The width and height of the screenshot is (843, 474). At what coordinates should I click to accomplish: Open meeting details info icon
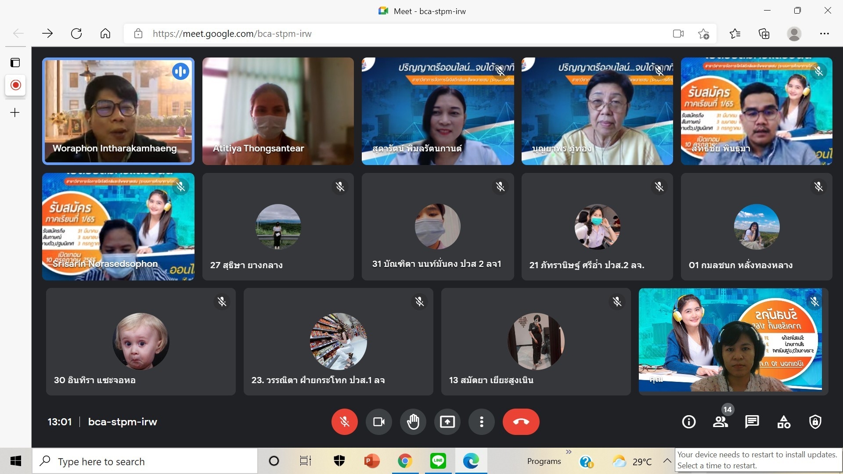[688, 422]
